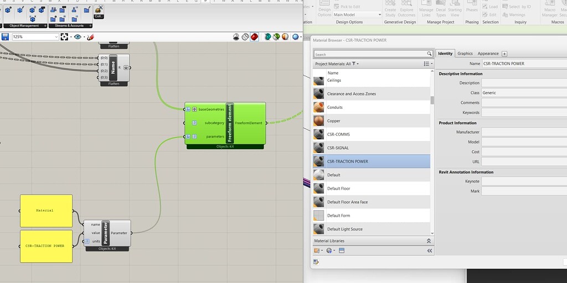Screen dimensions: 567x283
Task: Toggle the wireframe preview mode icon
Action: tap(245, 37)
